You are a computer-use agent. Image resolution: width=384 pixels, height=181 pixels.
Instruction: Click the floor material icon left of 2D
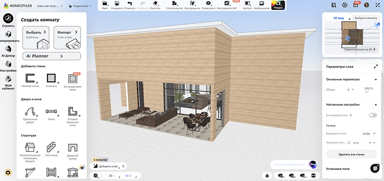(96, 175)
